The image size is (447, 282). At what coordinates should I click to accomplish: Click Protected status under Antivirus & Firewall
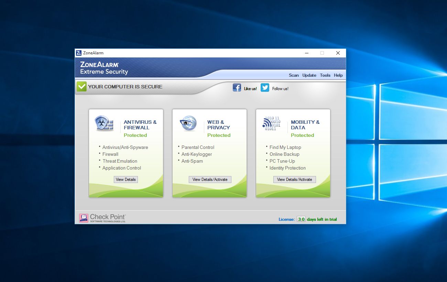pyautogui.click(x=135, y=135)
